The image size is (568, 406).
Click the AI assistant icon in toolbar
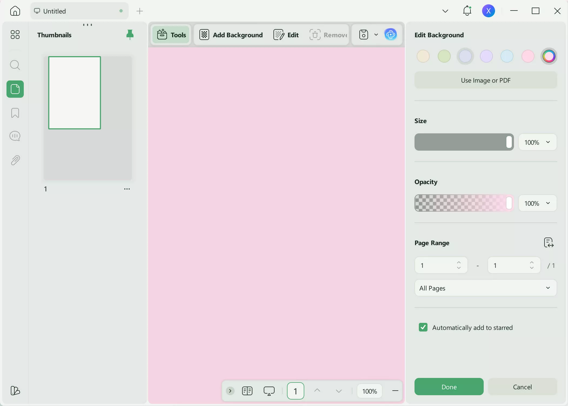pos(390,35)
